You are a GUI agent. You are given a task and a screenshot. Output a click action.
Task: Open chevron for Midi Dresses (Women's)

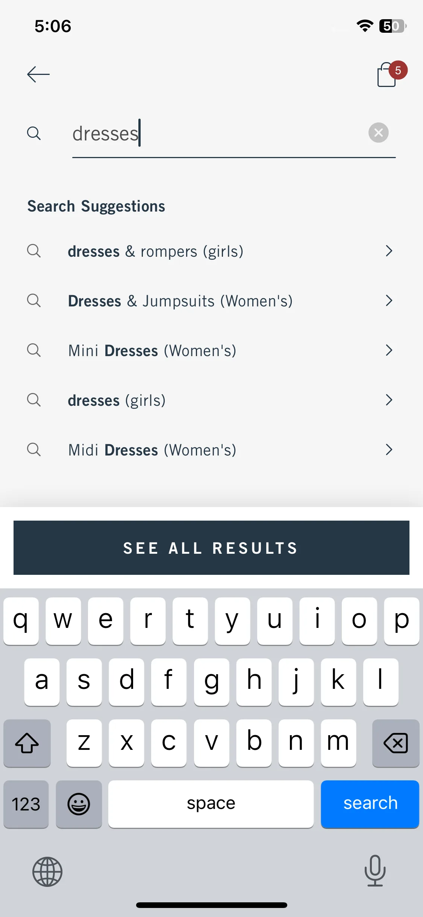(389, 449)
